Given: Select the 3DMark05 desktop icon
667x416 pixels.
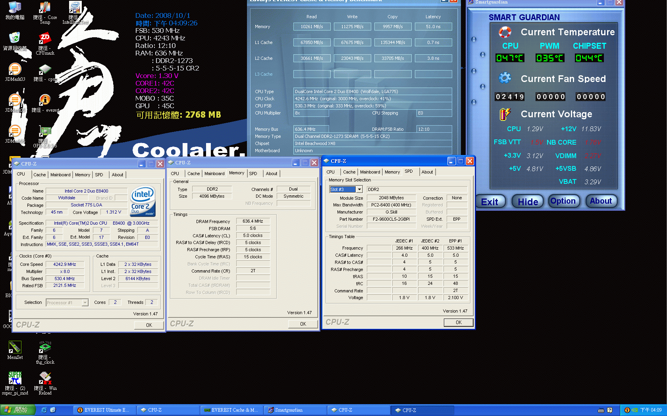Looking at the screenshot, I should 15,103.
